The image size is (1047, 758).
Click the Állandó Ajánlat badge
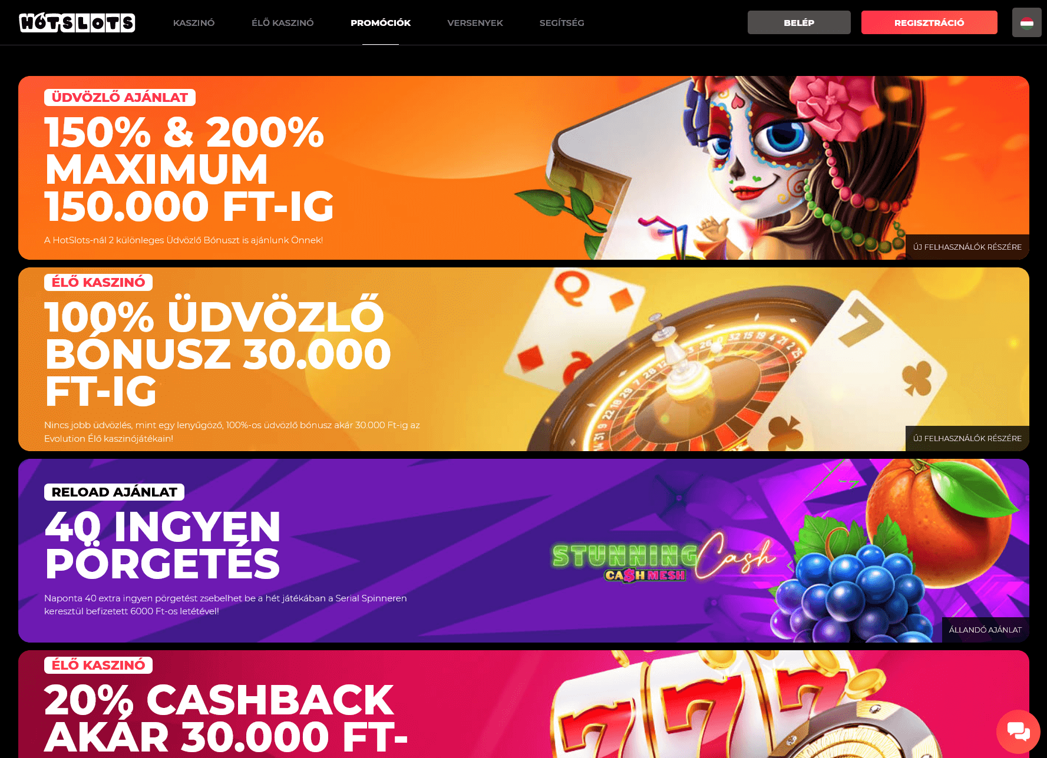coord(985,630)
